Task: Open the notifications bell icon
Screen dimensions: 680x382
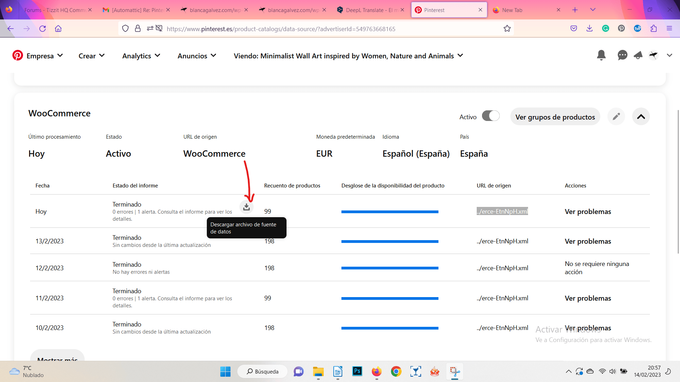Action: [601, 56]
